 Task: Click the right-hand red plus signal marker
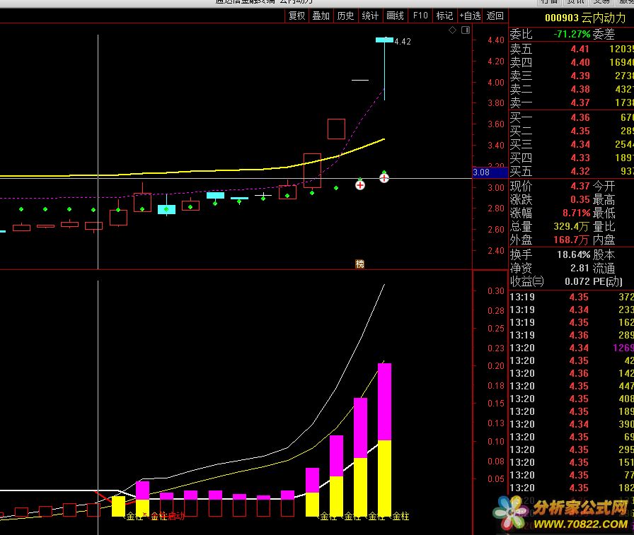click(384, 177)
